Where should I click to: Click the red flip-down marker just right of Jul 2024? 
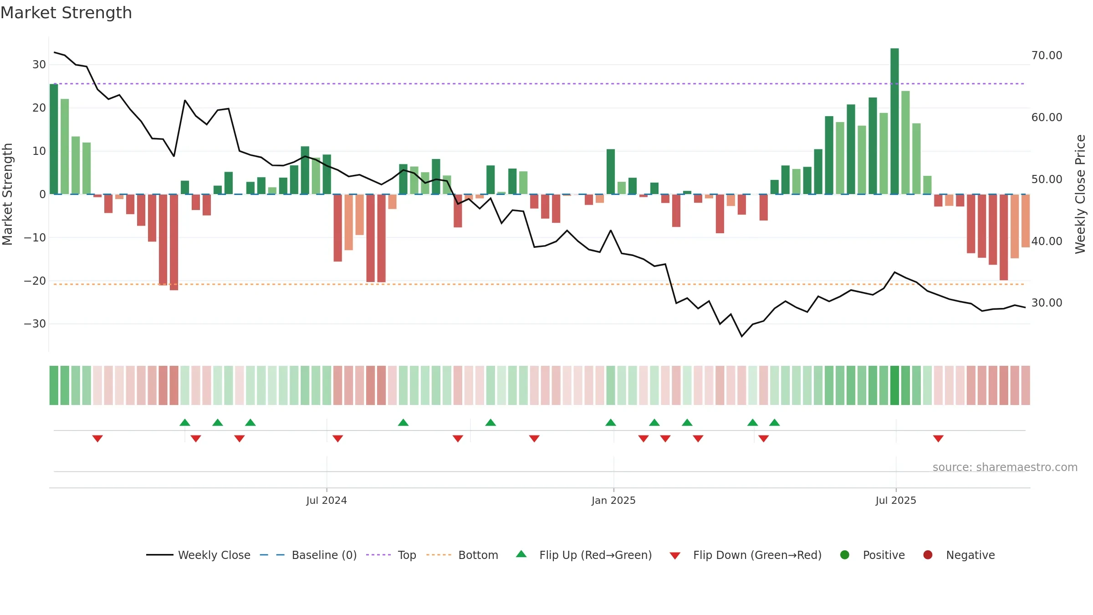tap(337, 438)
